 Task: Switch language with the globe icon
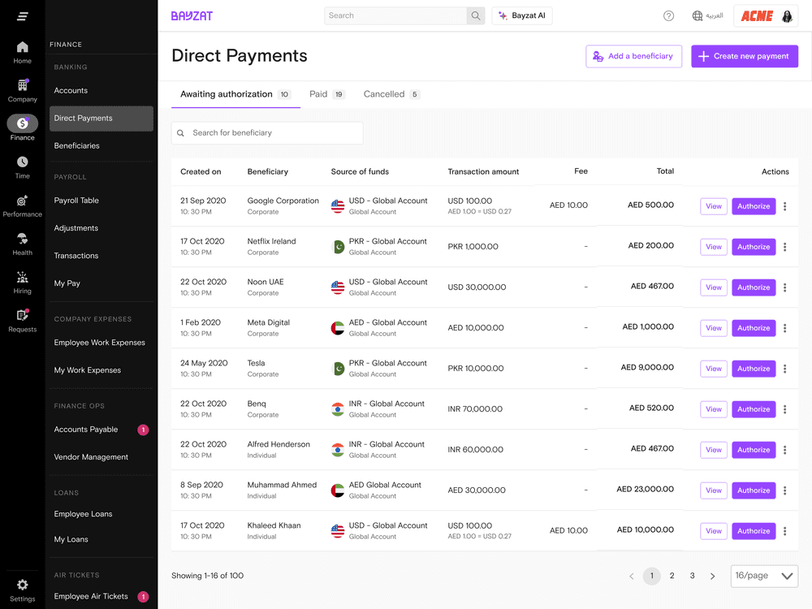pyautogui.click(x=697, y=16)
